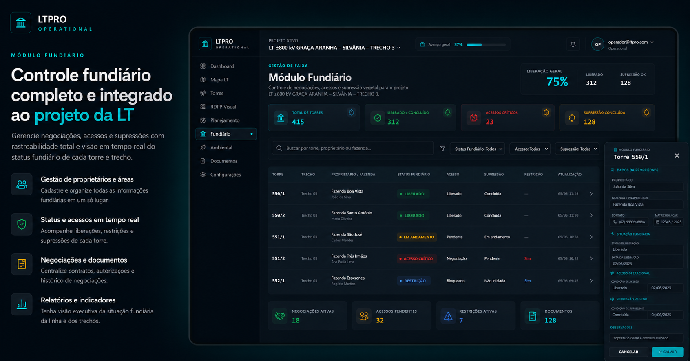
Task: Click shield icon on Acessos Críticos card
Action: pos(546,112)
